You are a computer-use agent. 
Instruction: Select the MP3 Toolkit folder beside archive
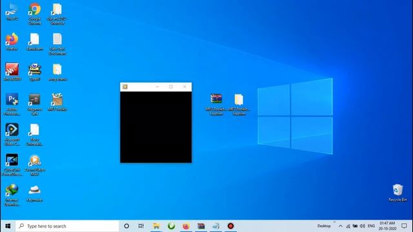click(x=239, y=104)
